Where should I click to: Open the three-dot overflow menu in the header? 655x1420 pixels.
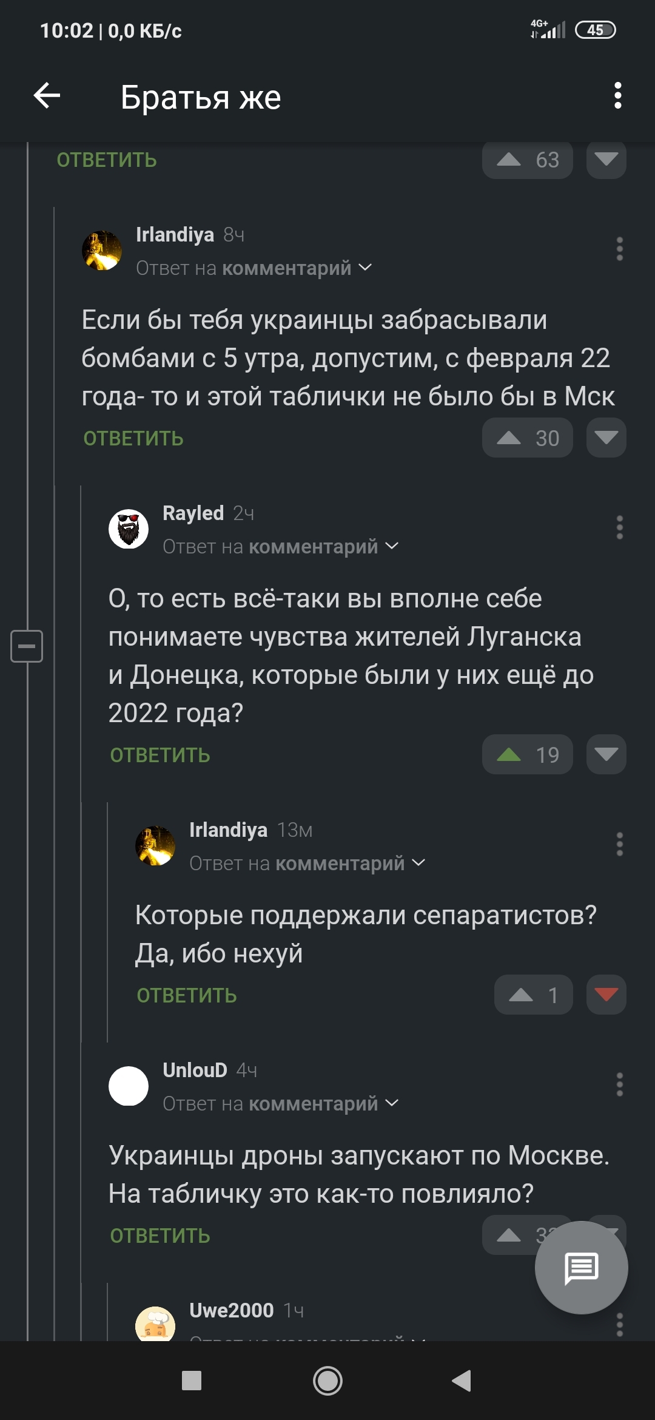pos(617,96)
